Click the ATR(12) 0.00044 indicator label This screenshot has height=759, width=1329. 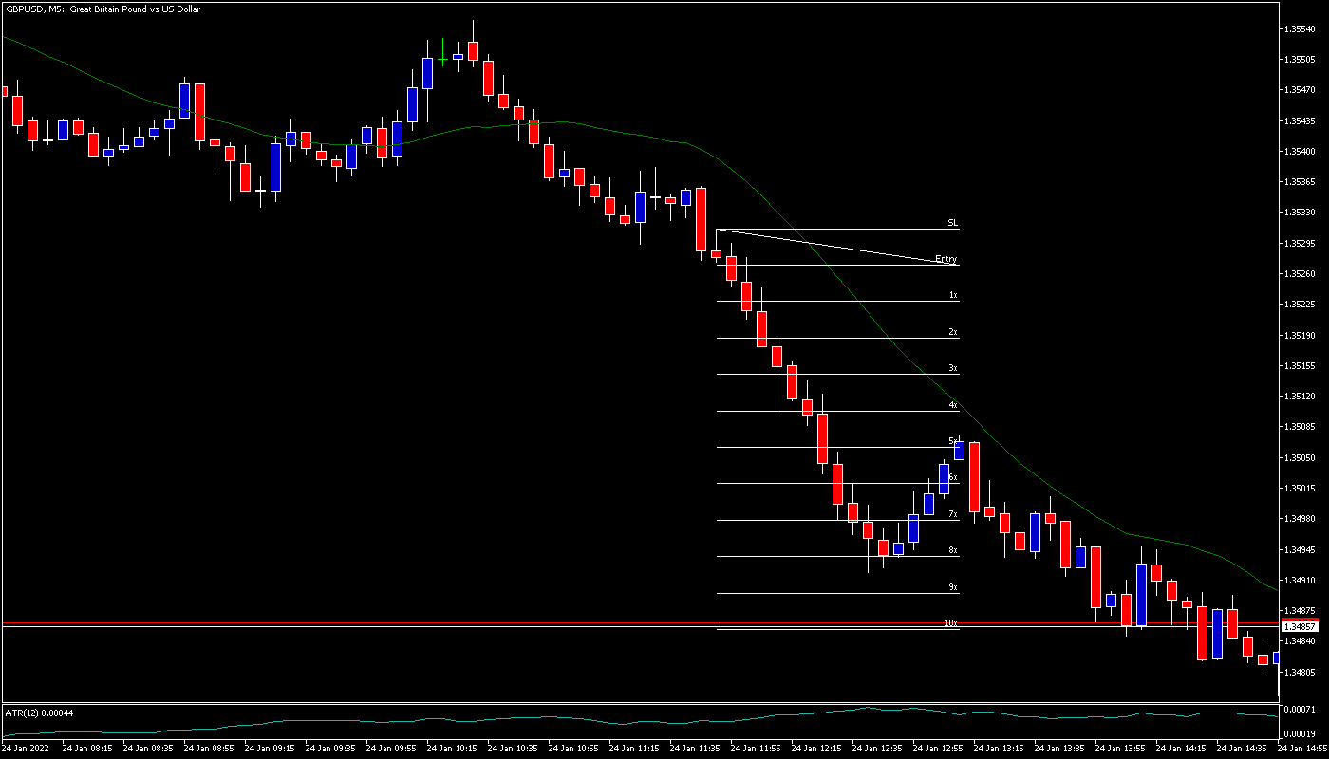[x=40, y=713]
